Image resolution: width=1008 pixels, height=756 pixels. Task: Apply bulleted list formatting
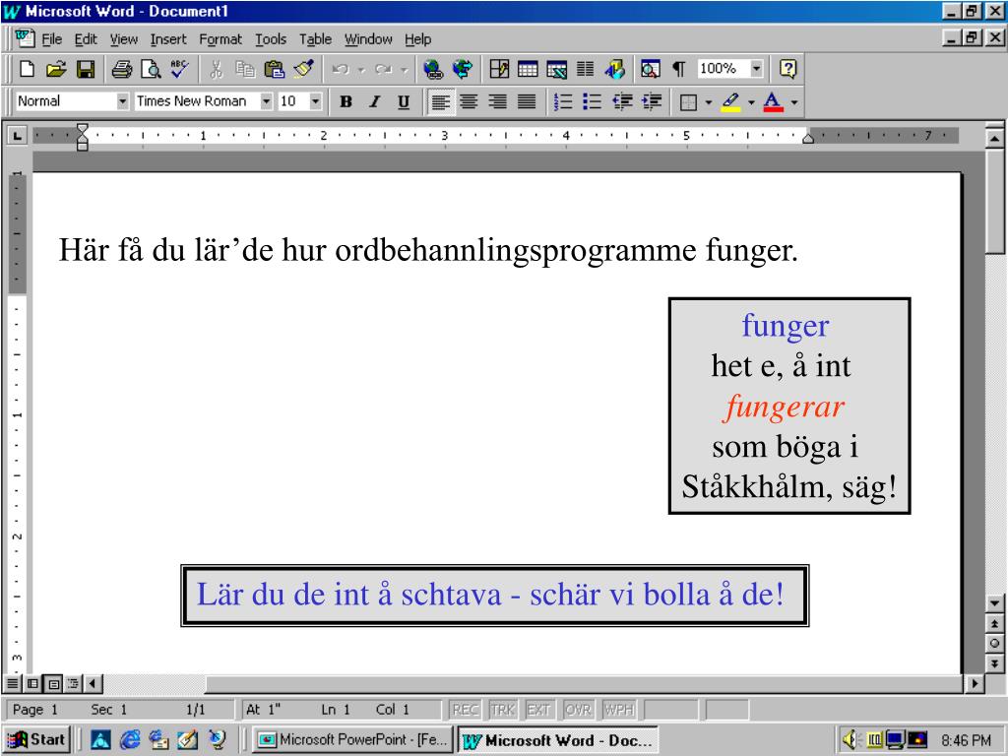tap(592, 101)
